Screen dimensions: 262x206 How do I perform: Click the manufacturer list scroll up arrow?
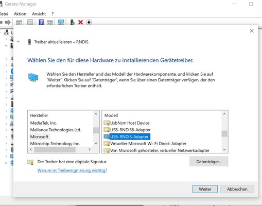(96, 114)
